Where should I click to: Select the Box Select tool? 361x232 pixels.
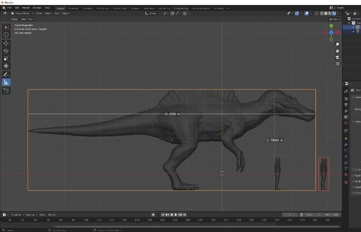point(6,27)
